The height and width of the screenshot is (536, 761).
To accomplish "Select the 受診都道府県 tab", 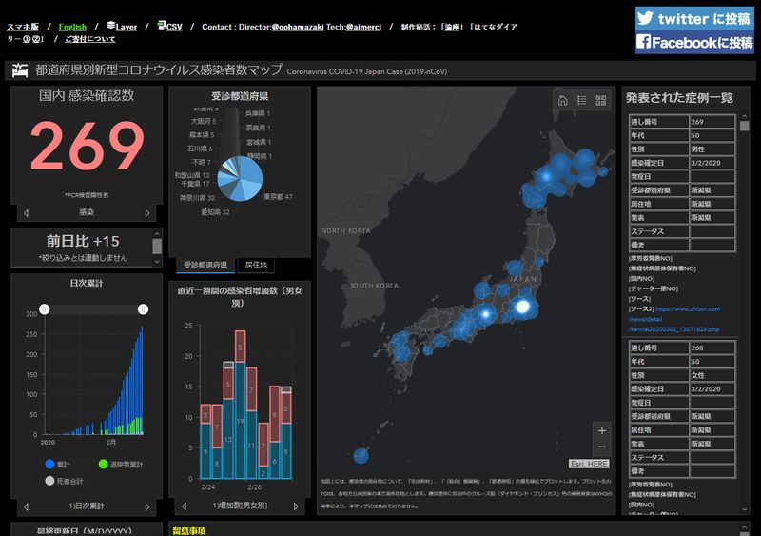I will (204, 265).
